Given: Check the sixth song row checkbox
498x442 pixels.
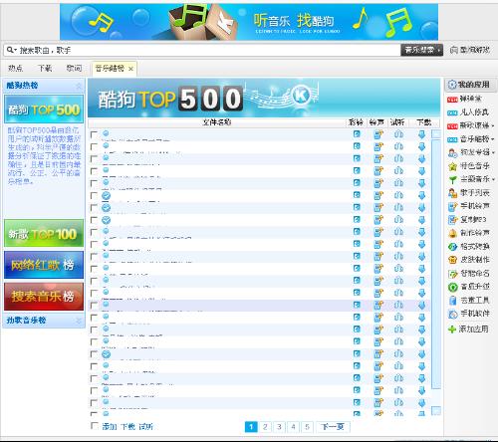Looking at the screenshot, I should (x=95, y=196).
